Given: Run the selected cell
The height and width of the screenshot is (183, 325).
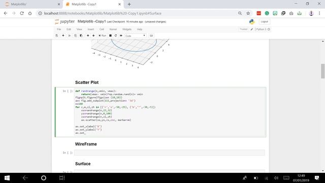Looking at the screenshot, I should point(103,36).
